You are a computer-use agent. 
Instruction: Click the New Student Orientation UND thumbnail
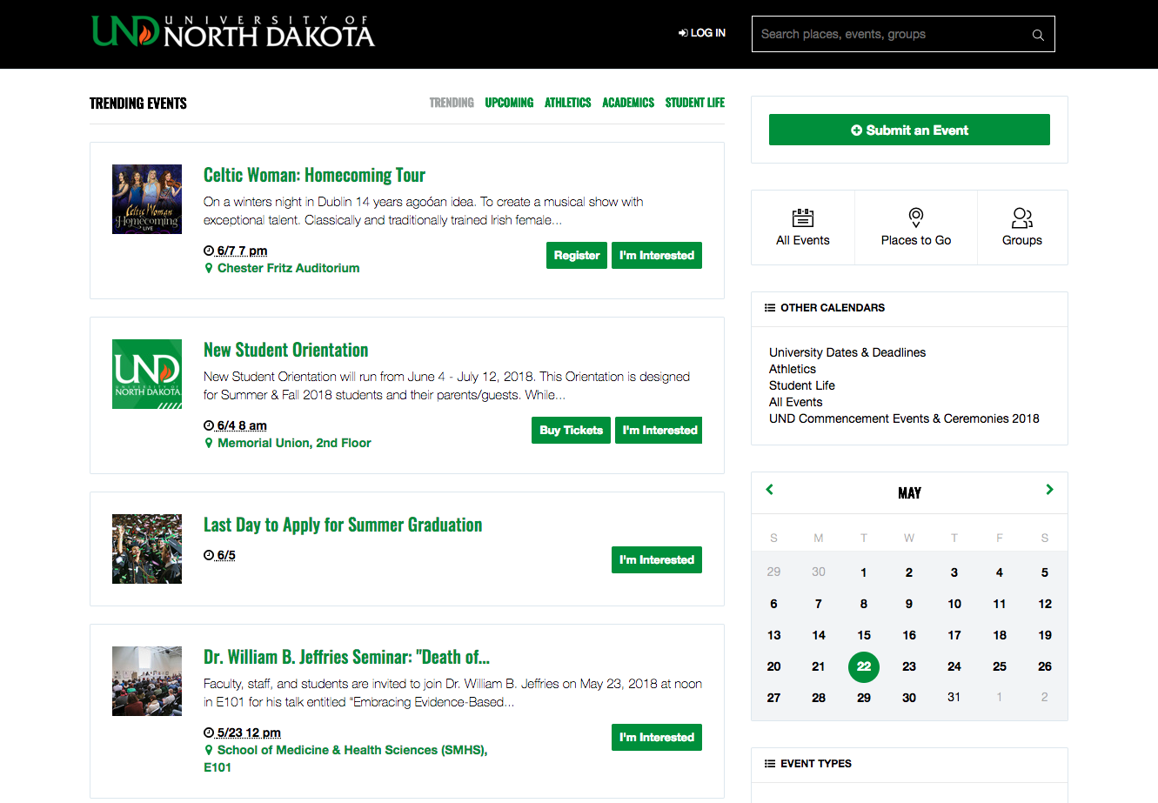(x=147, y=374)
